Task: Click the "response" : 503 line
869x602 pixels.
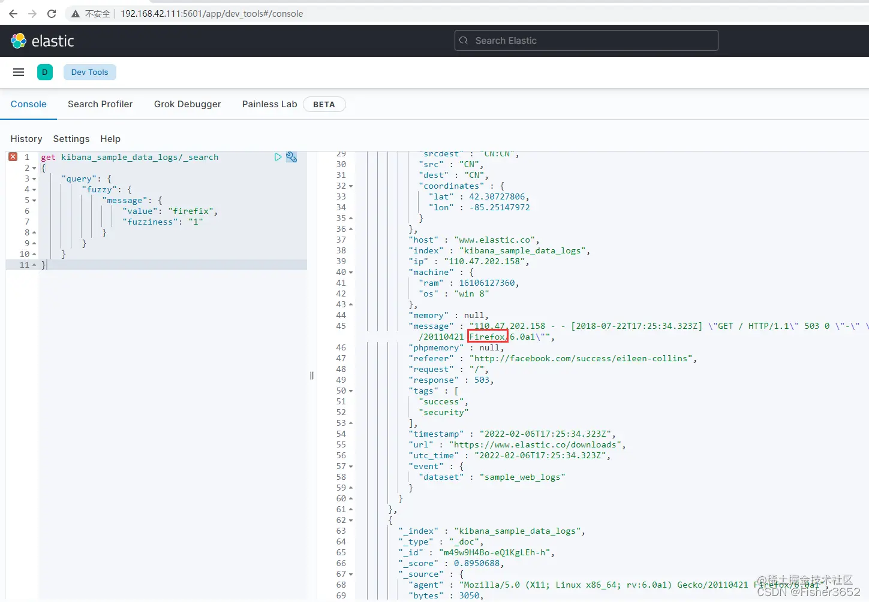Action: point(451,380)
